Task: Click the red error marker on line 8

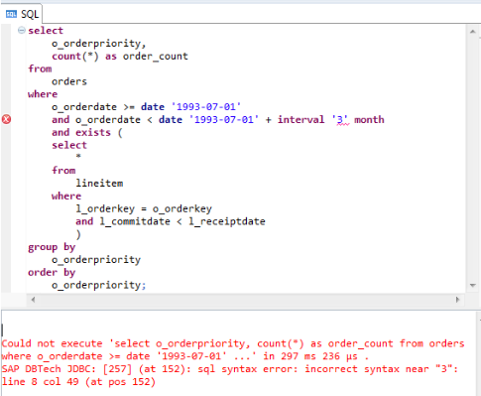Action: (x=6, y=119)
